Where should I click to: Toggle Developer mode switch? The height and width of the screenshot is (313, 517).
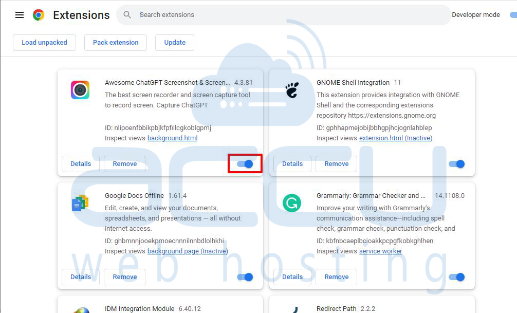(513, 15)
